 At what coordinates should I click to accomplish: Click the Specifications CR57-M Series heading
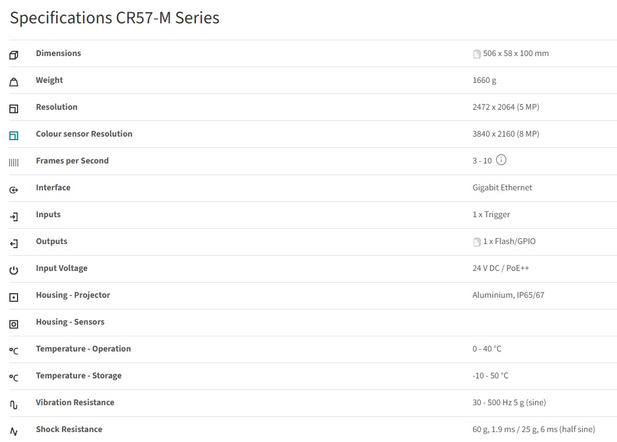pos(115,18)
